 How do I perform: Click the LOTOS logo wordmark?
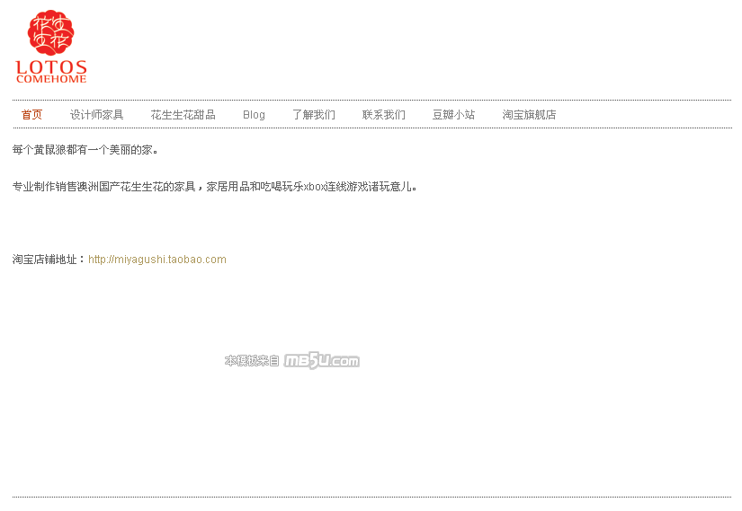[x=51, y=66]
